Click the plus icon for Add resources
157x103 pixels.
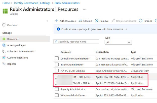point(57,21)
